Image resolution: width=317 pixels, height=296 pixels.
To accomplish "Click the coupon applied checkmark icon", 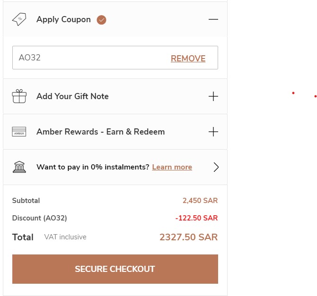I will point(101,20).
